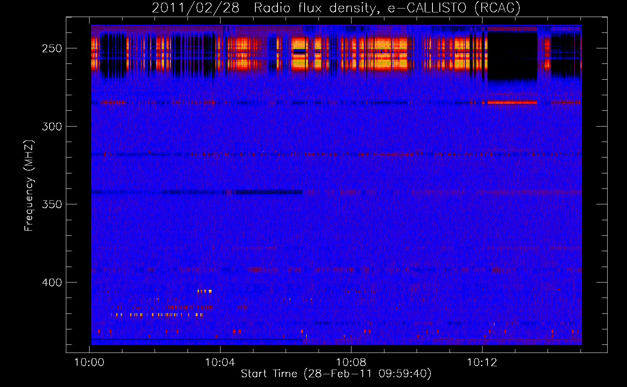
Task: Click the bright red streak at 285 MHz near 10:13
Action: click(512, 103)
